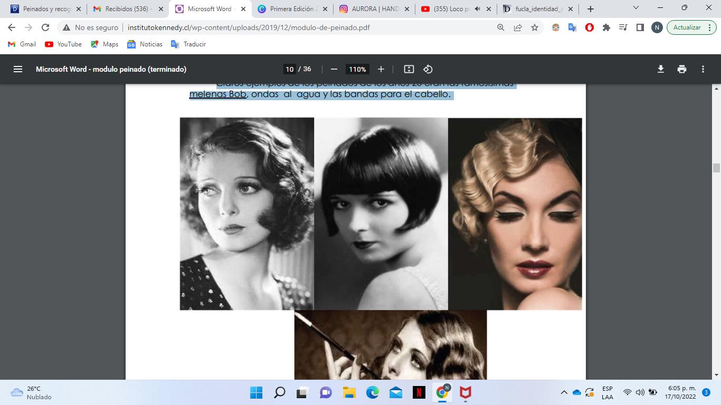Open the media controls icon
Image resolution: width=721 pixels, height=405 pixels.
click(623, 27)
